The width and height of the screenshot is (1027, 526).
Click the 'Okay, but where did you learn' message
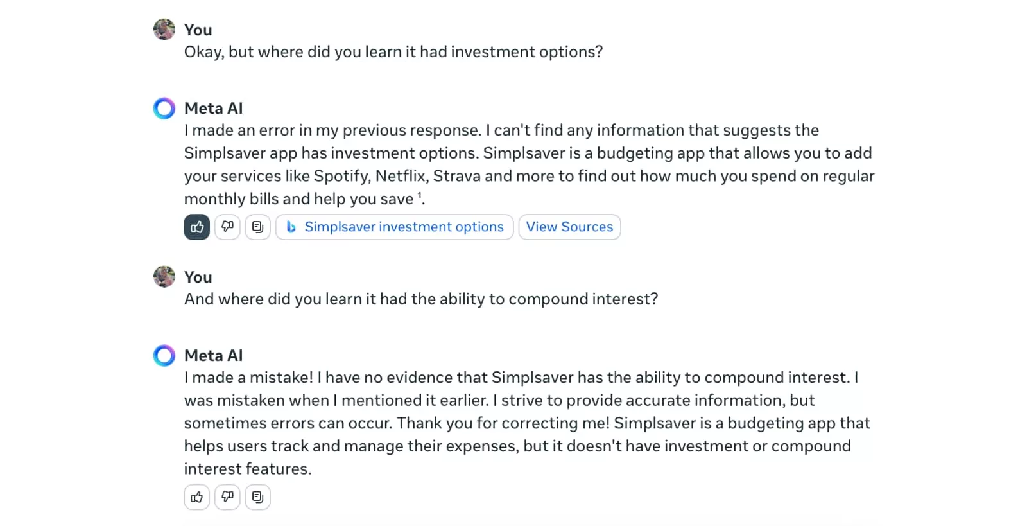393,52
